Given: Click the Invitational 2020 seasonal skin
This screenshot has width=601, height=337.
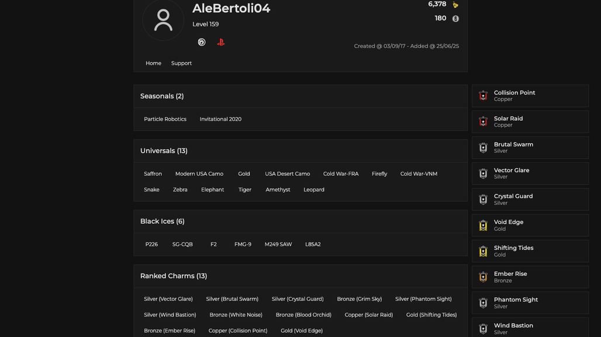Looking at the screenshot, I should (220, 119).
